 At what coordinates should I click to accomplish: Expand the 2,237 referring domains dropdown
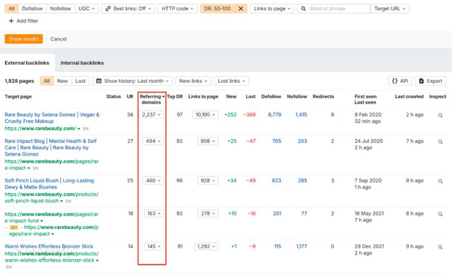(152, 115)
